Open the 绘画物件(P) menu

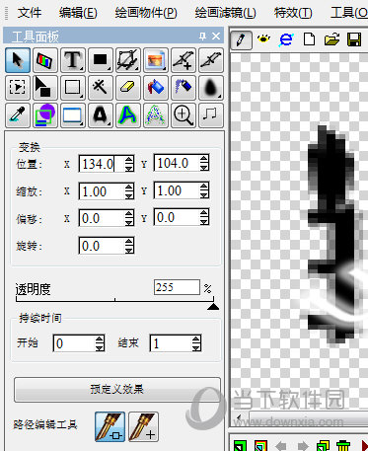point(146,13)
